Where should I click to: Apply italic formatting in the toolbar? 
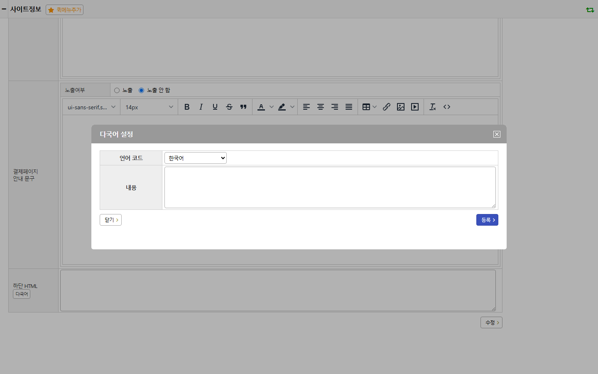[x=201, y=107]
